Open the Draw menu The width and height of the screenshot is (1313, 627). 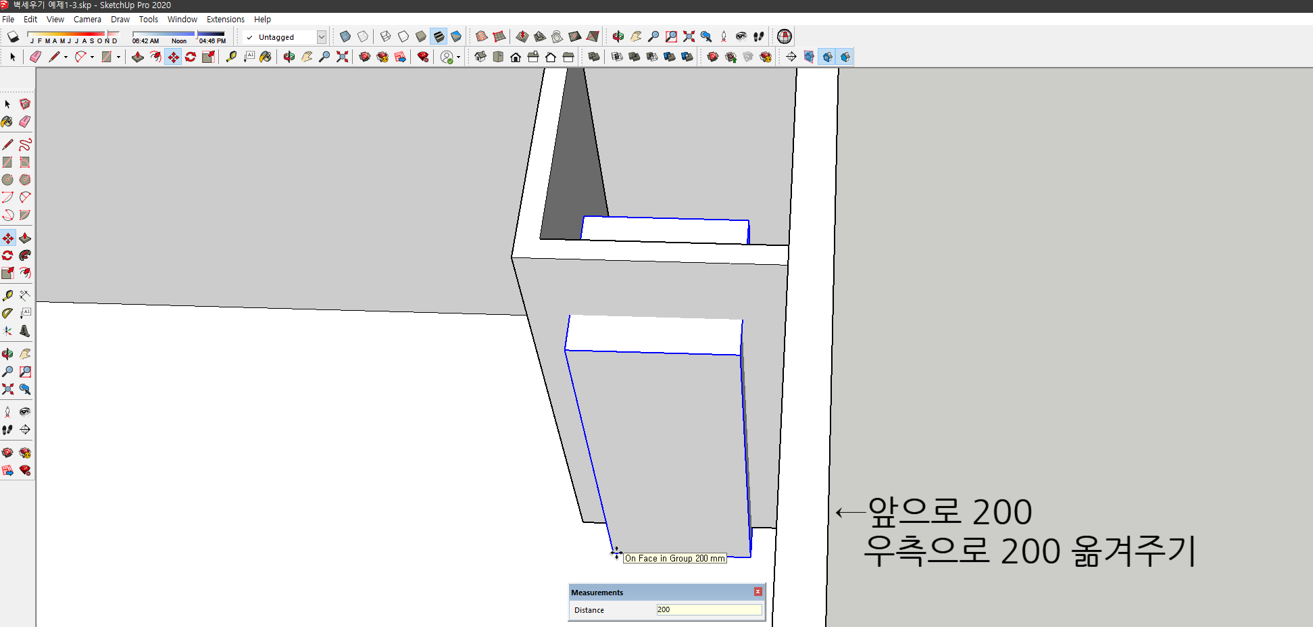click(120, 20)
